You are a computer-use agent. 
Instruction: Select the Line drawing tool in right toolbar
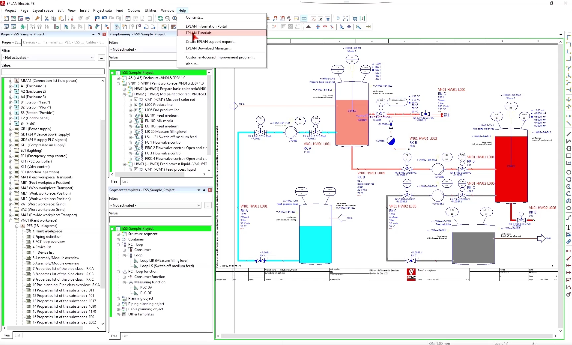pos(569,134)
